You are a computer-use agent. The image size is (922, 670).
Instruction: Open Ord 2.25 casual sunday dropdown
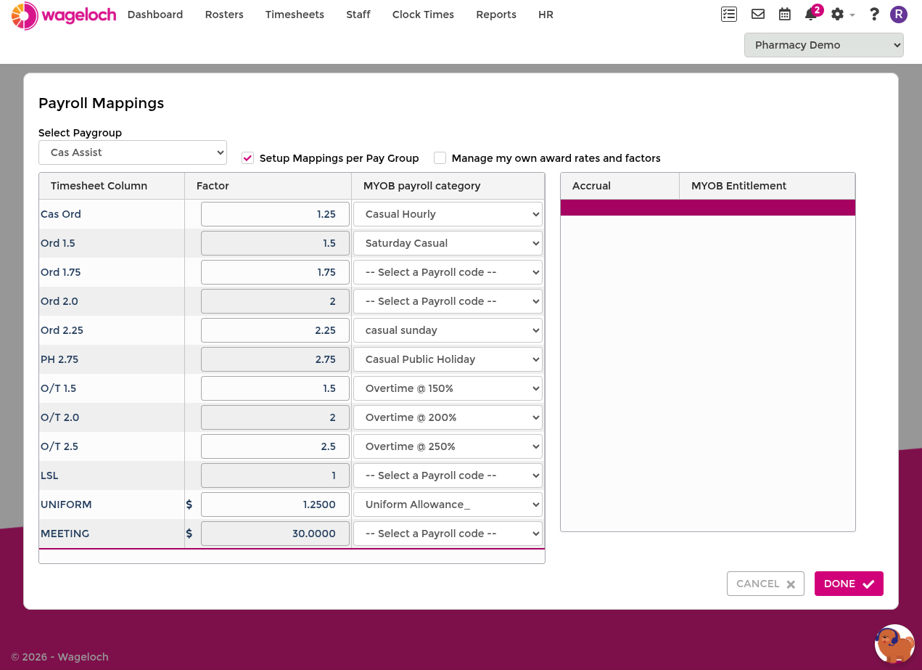tap(448, 330)
